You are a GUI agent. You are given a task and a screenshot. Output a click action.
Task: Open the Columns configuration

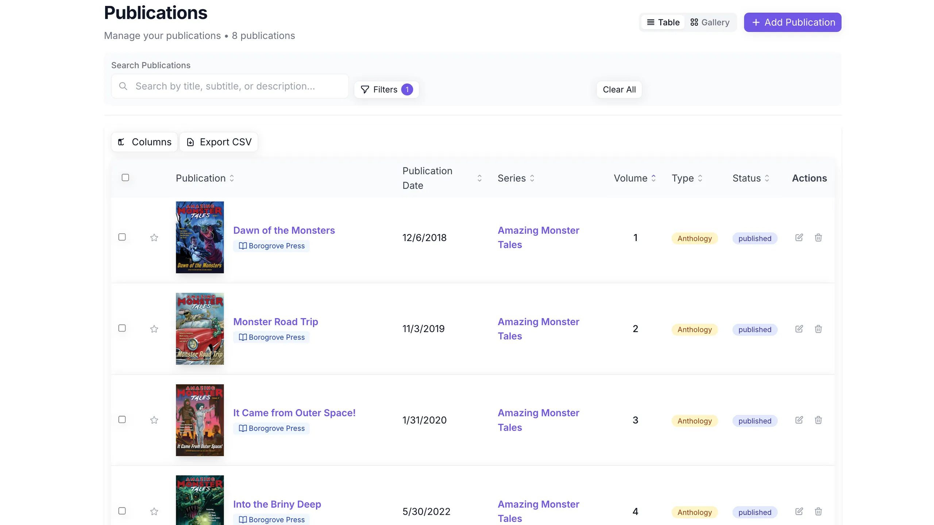click(x=144, y=142)
